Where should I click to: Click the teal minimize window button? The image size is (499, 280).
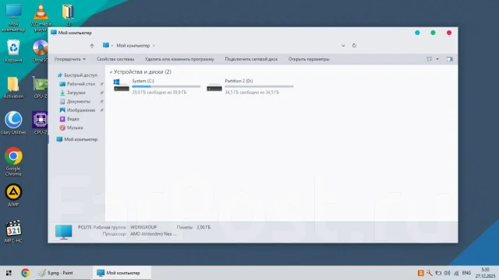point(417,33)
